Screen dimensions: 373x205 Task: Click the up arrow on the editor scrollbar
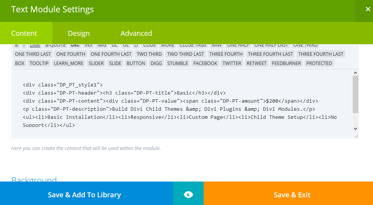pyautogui.click(x=355, y=73)
